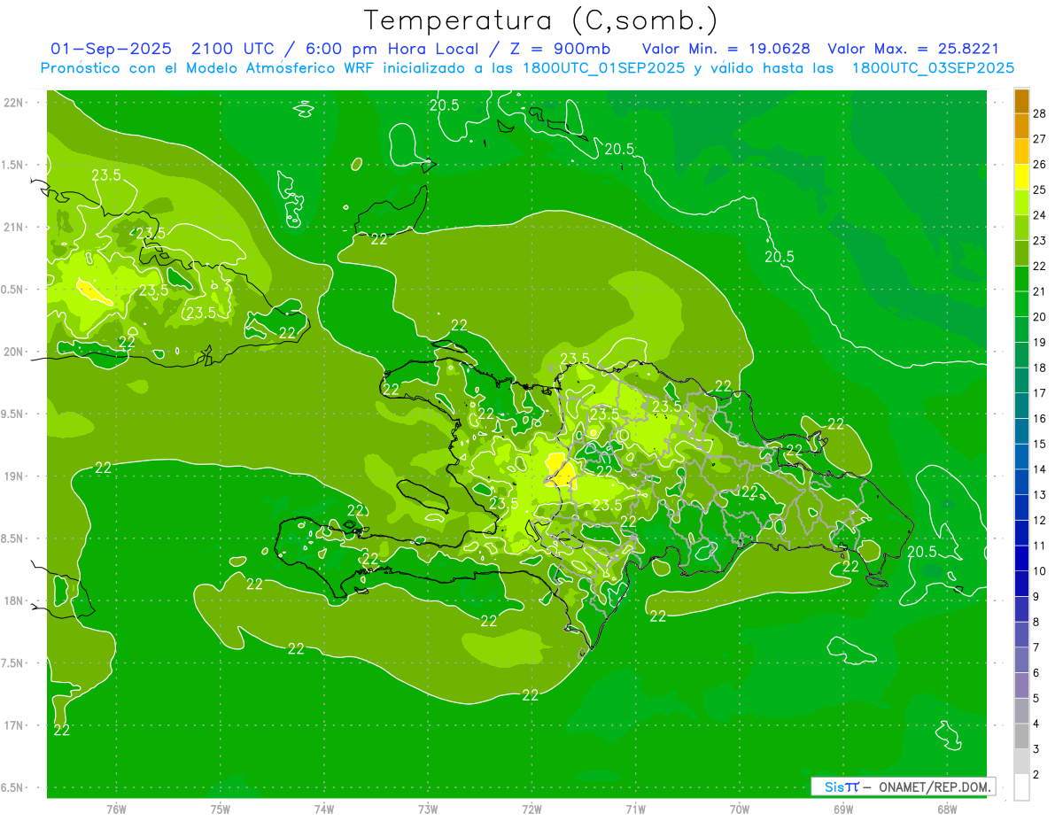Click the '2' value on the color scale

(1037, 774)
